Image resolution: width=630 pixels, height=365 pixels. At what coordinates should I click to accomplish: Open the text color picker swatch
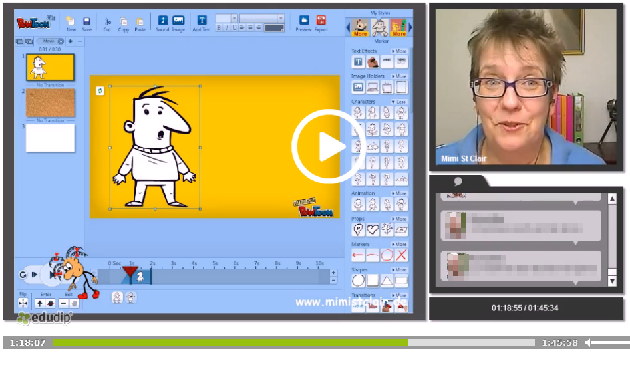point(275,28)
